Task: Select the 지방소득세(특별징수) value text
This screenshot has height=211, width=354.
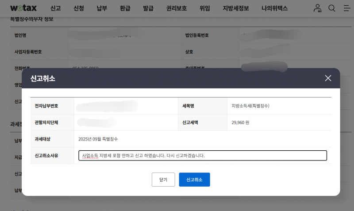Action: 250,106
